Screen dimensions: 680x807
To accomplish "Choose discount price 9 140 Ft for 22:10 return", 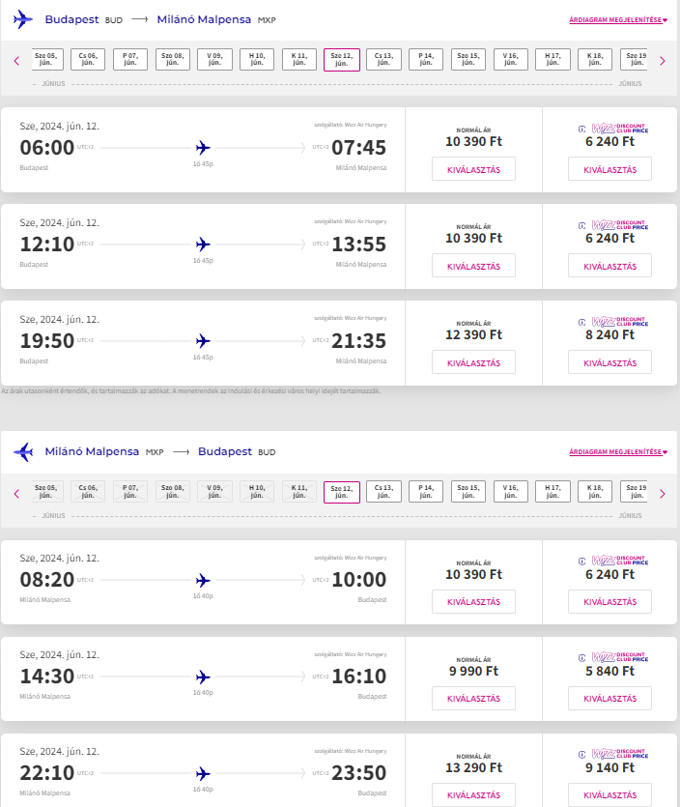I will [x=610, y=794].
